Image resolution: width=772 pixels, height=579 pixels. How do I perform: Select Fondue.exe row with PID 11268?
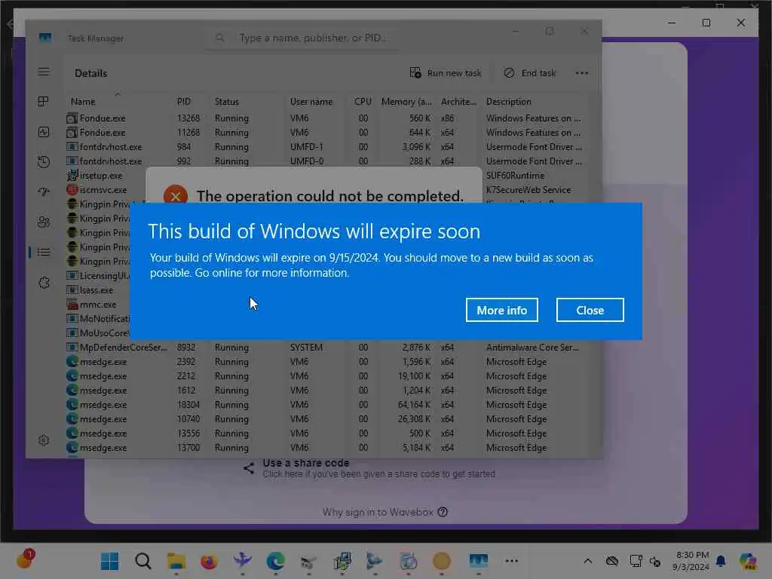pos(325,133)
